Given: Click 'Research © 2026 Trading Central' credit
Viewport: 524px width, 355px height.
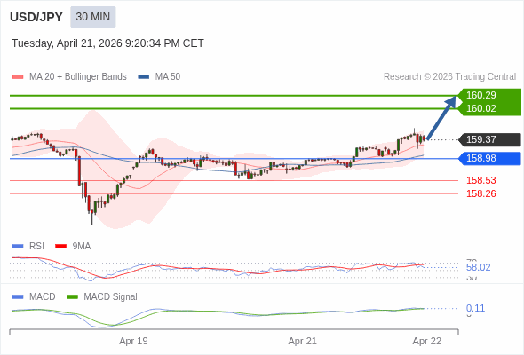Looking at the screenshot, I should 449,77.
